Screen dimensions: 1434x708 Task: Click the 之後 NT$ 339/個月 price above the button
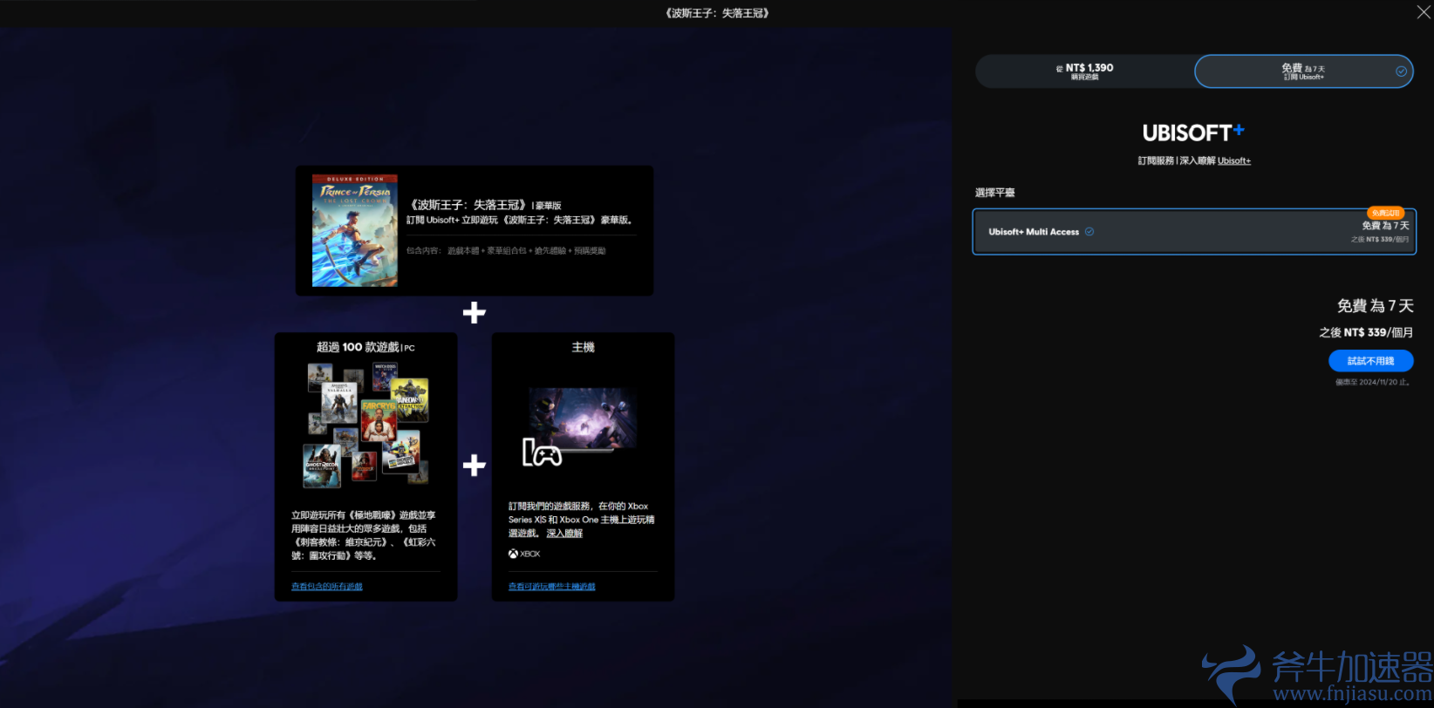tap(1366, 332)
